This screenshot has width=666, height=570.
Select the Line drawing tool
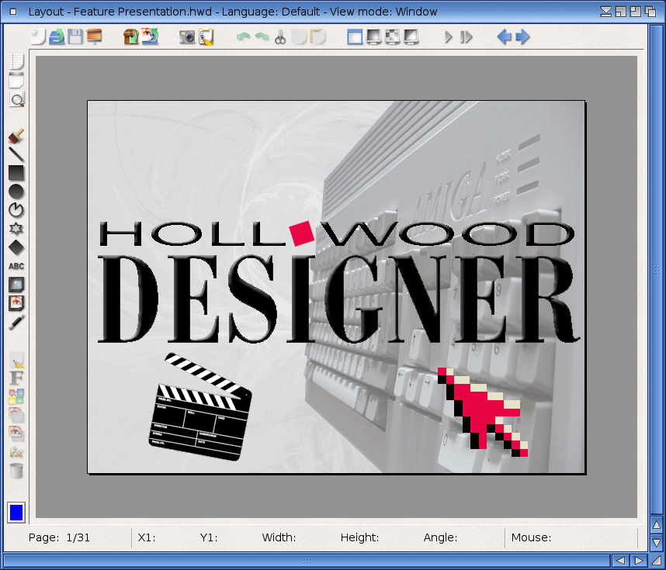click(16, 154)
